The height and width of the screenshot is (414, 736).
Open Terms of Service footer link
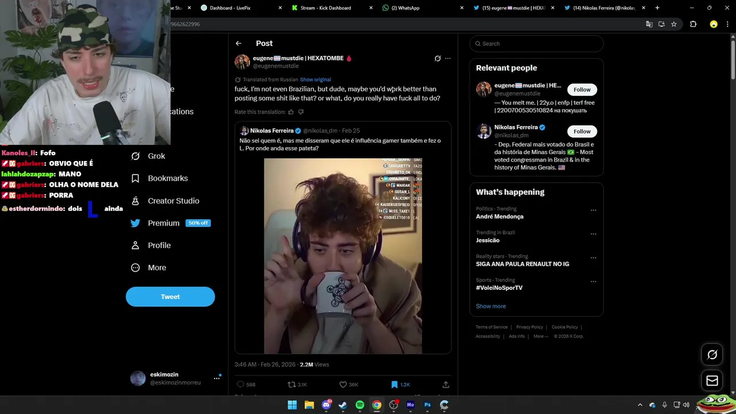[492, 327]
